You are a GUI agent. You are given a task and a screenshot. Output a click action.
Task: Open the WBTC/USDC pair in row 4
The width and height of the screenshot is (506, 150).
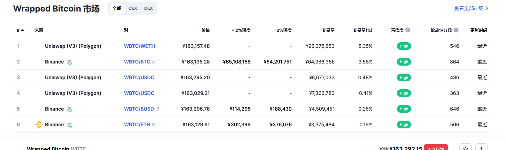pyautogui.click(x=139, y=93)
